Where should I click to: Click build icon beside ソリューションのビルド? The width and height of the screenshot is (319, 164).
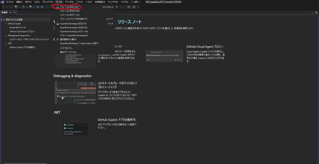point(58,7)
